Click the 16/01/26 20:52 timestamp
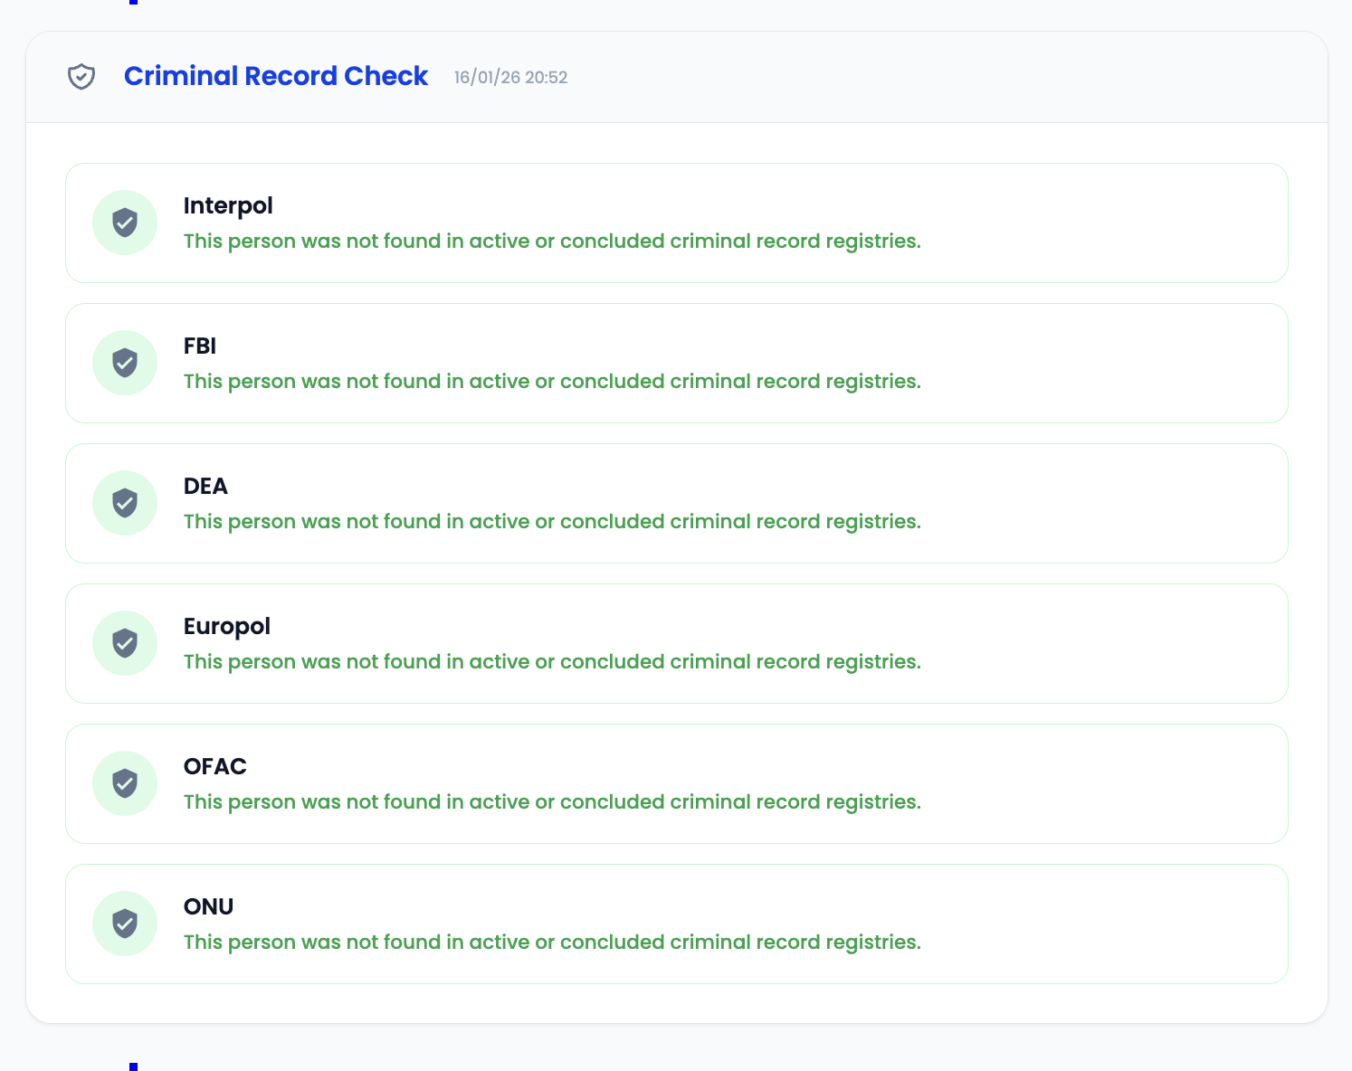 point(510,78)
